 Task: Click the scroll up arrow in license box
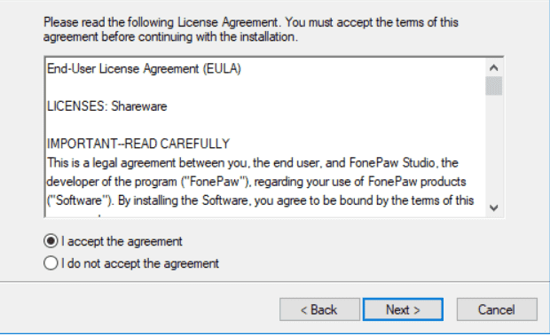(493, 67)
